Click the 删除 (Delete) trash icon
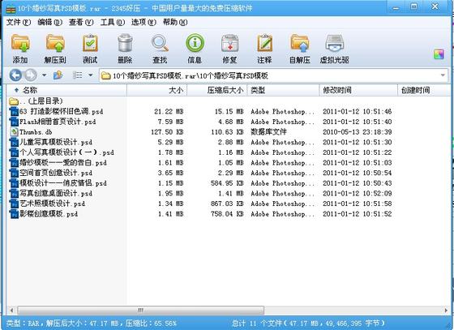Viewport: 454px width, 330px height. 125,44
